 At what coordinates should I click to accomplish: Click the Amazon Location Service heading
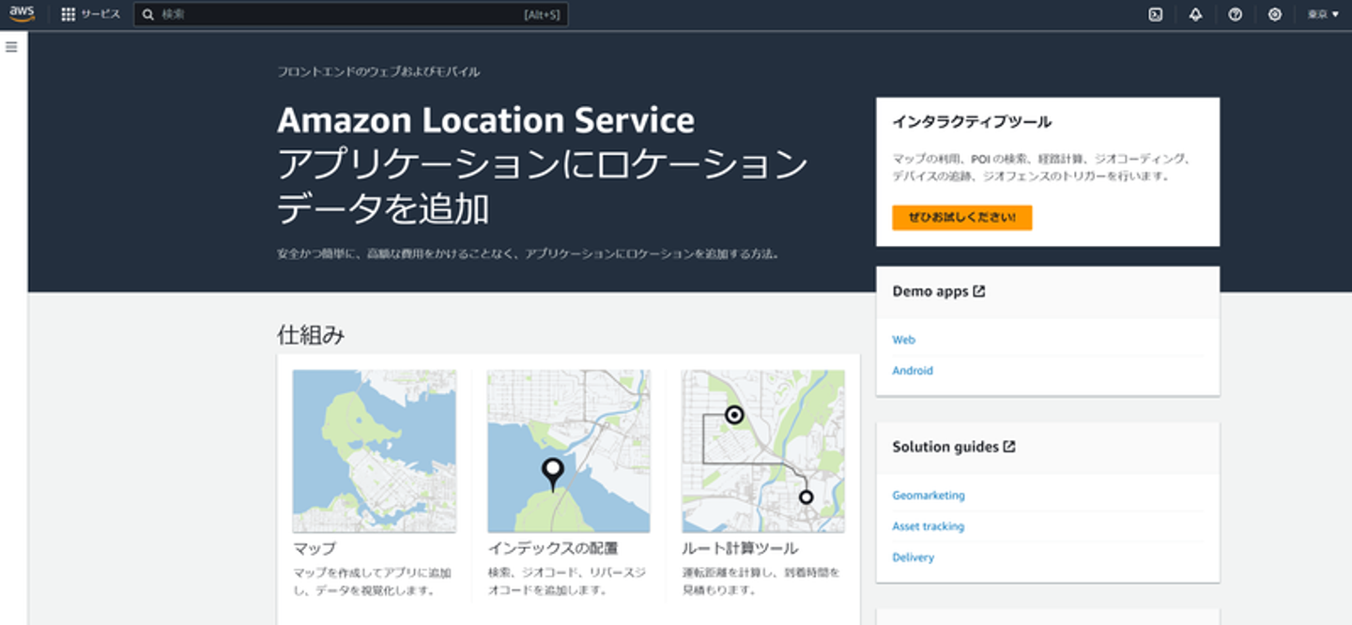point(485,120)
